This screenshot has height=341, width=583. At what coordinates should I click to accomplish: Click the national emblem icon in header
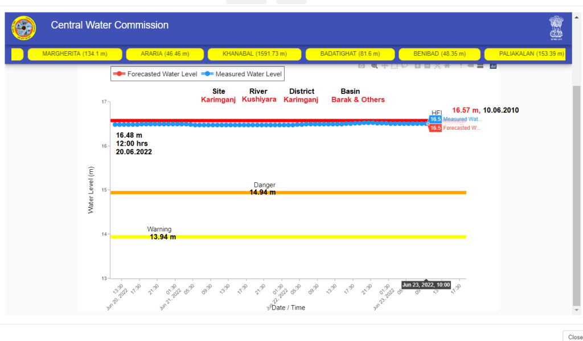pos(556,28)
